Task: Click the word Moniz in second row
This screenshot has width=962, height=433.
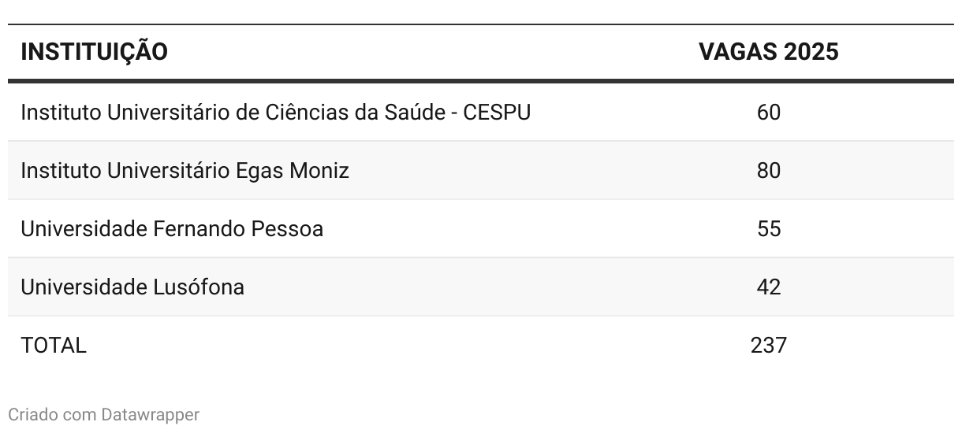Action: tap(320, 171)
